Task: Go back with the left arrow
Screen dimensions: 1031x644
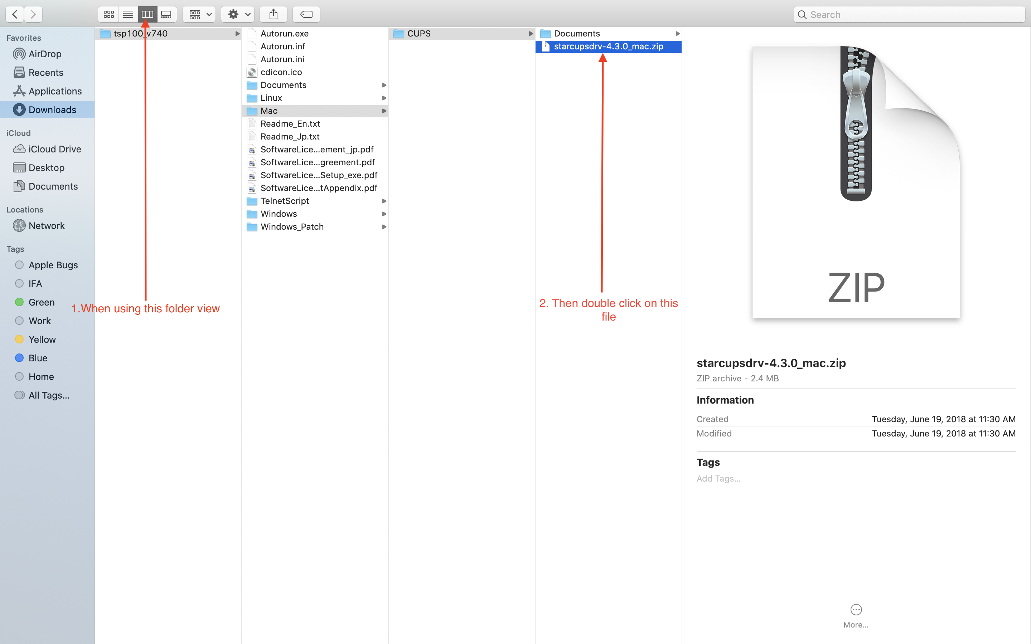Action: 15,14
